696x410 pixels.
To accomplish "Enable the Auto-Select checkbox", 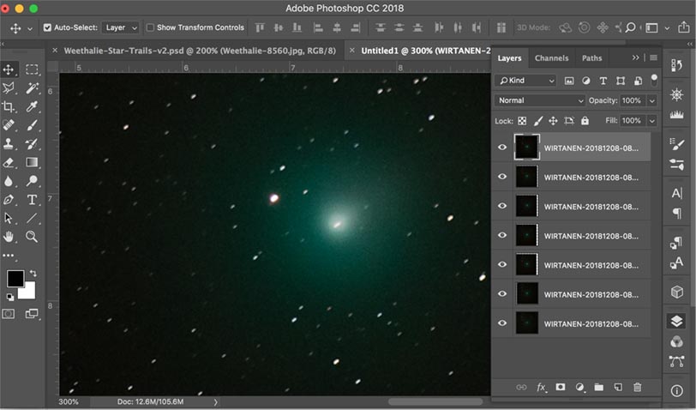I will click(x=47, y=27).
